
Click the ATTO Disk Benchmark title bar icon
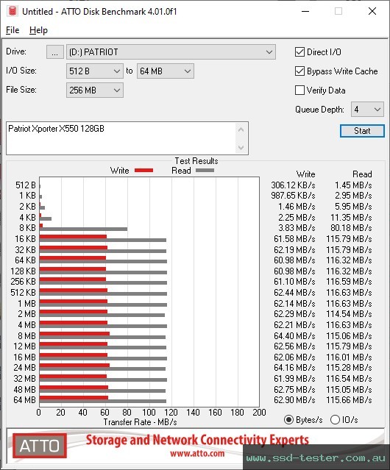13,11
